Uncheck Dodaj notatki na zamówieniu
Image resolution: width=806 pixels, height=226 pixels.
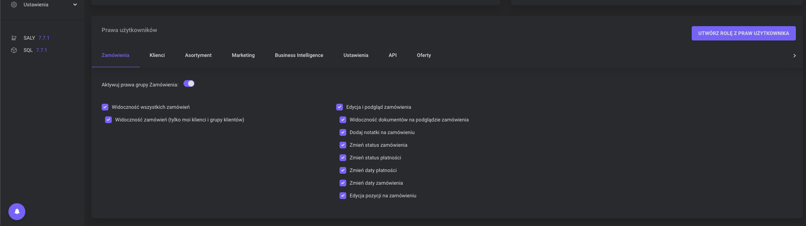click(x=343, y=132)
